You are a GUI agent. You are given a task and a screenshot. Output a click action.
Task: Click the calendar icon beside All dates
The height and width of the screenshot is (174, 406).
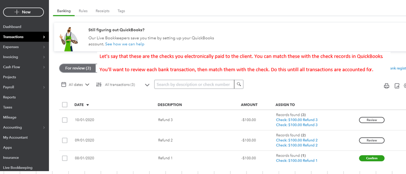point(63,85)
